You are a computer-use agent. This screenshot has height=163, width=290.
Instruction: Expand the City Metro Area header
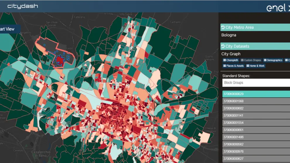pos(255,28)
